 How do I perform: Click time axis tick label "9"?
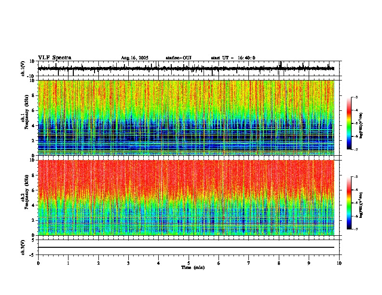coord(309,263)
